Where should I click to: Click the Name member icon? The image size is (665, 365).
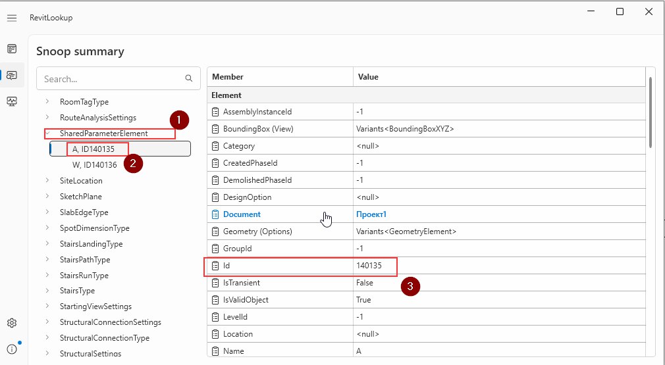215,351
